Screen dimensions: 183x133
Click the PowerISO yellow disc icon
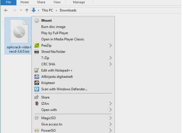coord(37,130)
